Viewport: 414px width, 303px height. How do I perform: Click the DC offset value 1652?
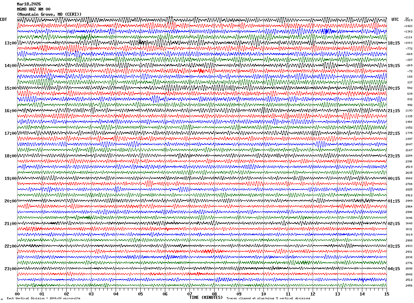click(409, 128)
